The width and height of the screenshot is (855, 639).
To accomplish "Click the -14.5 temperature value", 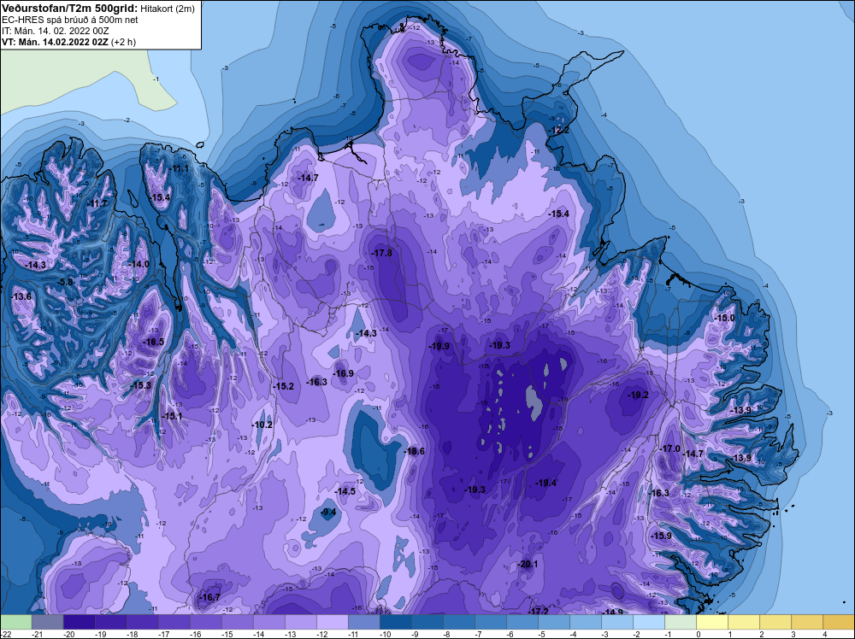I will [345, 491].
